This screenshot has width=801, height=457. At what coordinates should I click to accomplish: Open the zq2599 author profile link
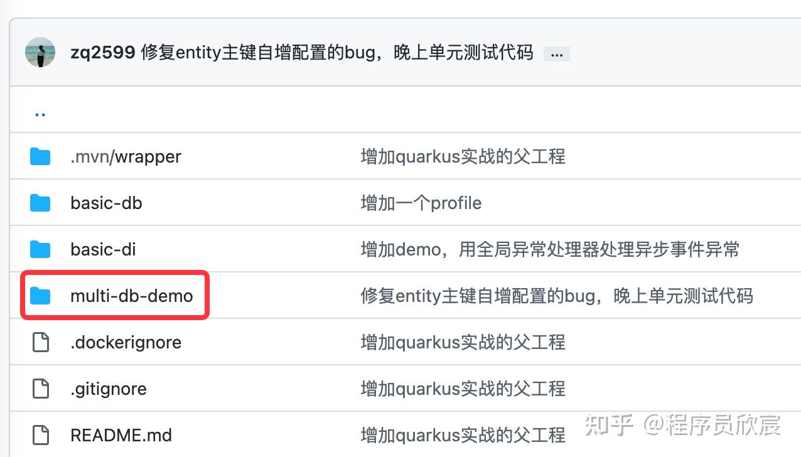[102, 53]
